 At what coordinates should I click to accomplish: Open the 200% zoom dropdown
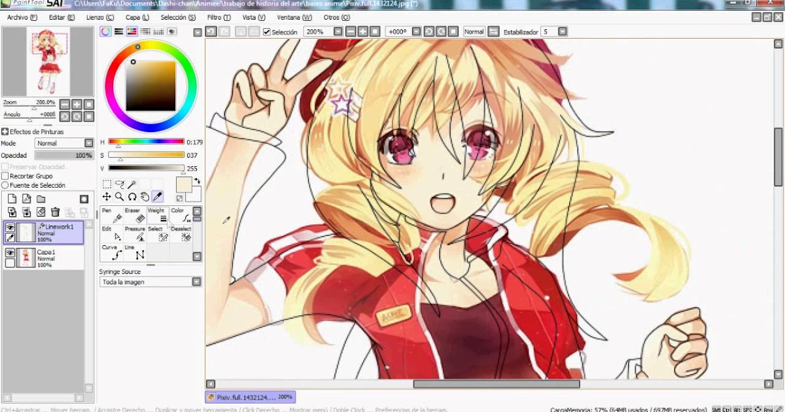click(338, 31)
